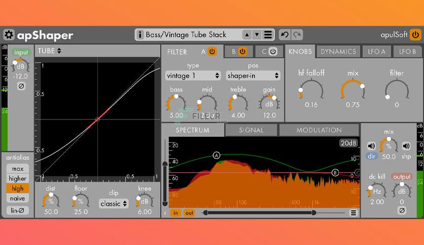Click the input label button
The image size is (424, 245).
click(21, 52)
